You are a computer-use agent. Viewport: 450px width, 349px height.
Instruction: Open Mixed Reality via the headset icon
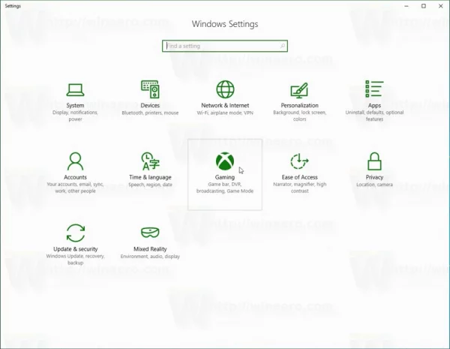150,233
